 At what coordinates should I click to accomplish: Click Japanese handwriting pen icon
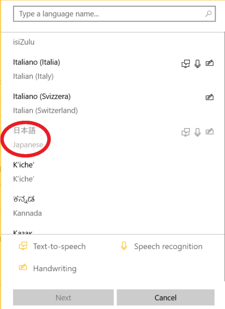click(209, 131)
